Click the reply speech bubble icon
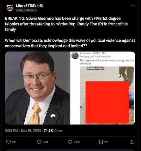The height and width of the screenshot is (151, 141). (x=8, y=142)
